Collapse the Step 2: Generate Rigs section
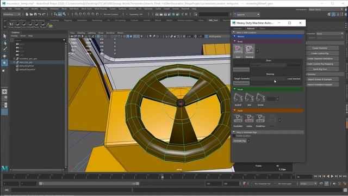This screenshot has width=348, height=196. click(x=234, y=132)
